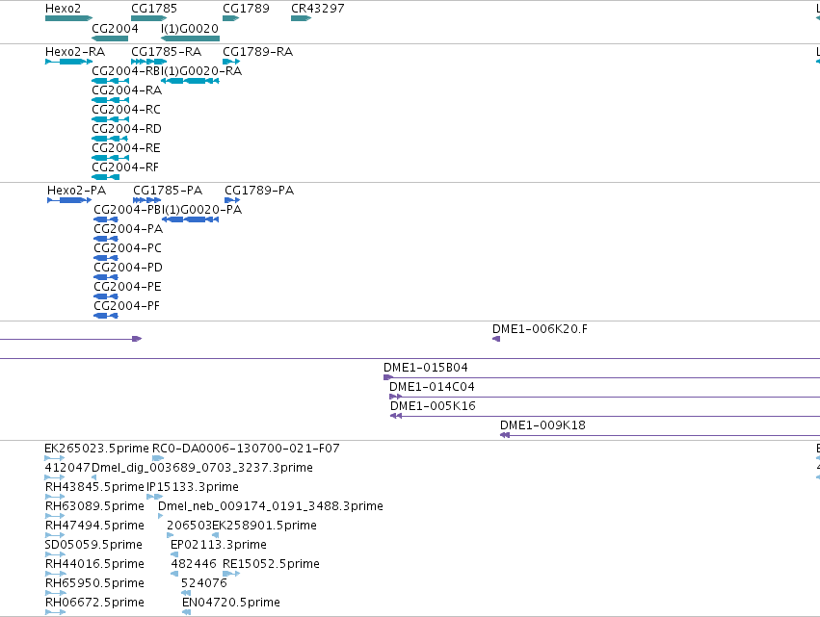The height and width of the screenshot is (617, 820).
Task: Select transcript CG2004-RE
Action: tap(126, 148)
